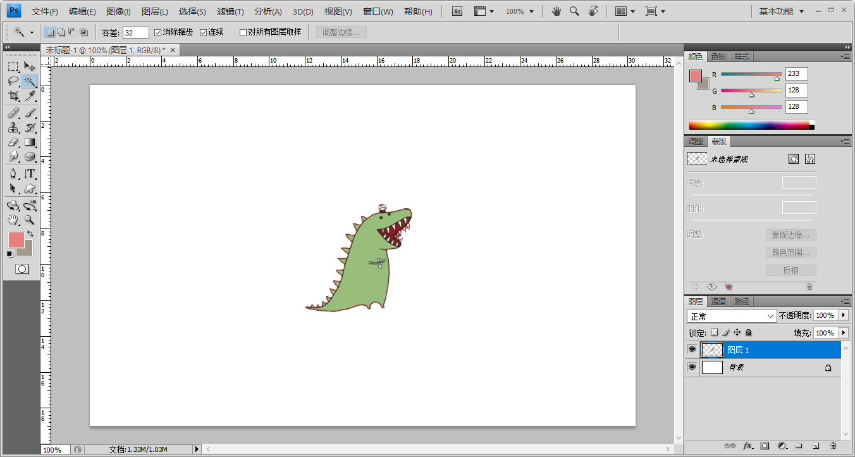This screenshot has height=457, width=855.
Task: Select the Zoom tool in toolbox
Action: coord(30,220)
